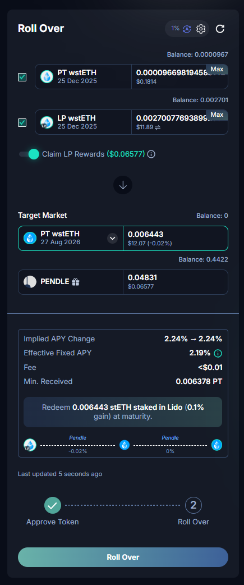The height and width of the screenshot is (585, 244).
Task: Expand the Target Market PT wstETH dropdown
Action: pos(113,238)
